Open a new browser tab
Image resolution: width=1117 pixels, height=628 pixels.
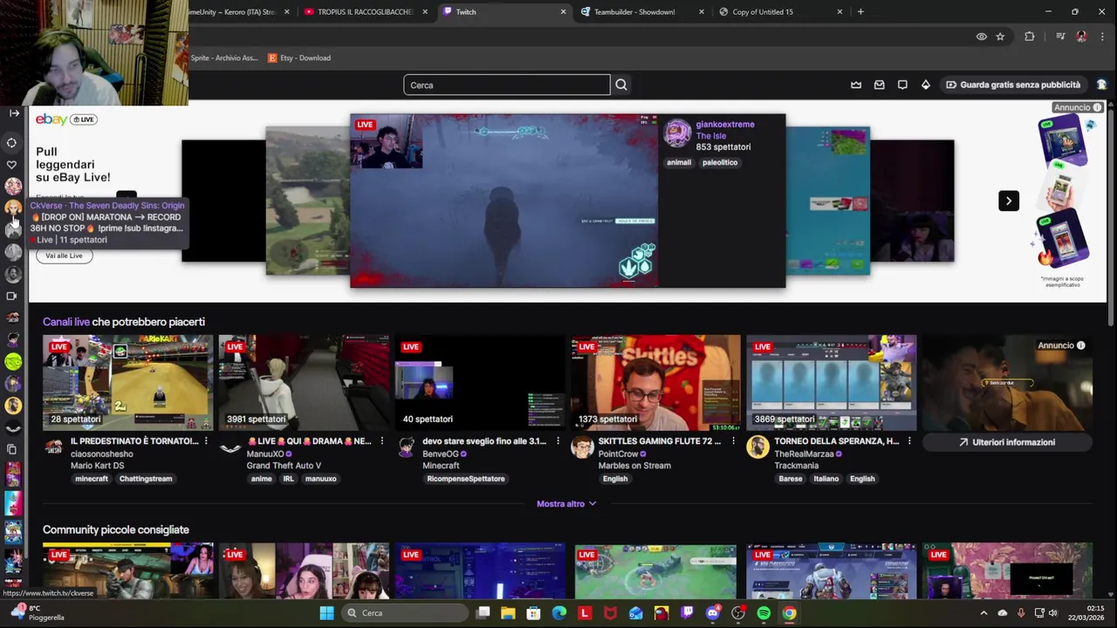coord(860,11)
